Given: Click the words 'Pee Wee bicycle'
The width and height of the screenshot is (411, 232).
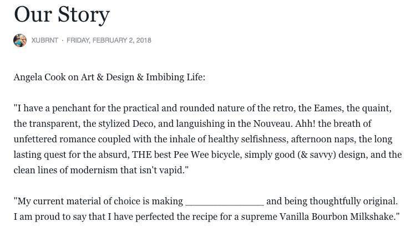Looking at the screenshot, I should 207,154.
